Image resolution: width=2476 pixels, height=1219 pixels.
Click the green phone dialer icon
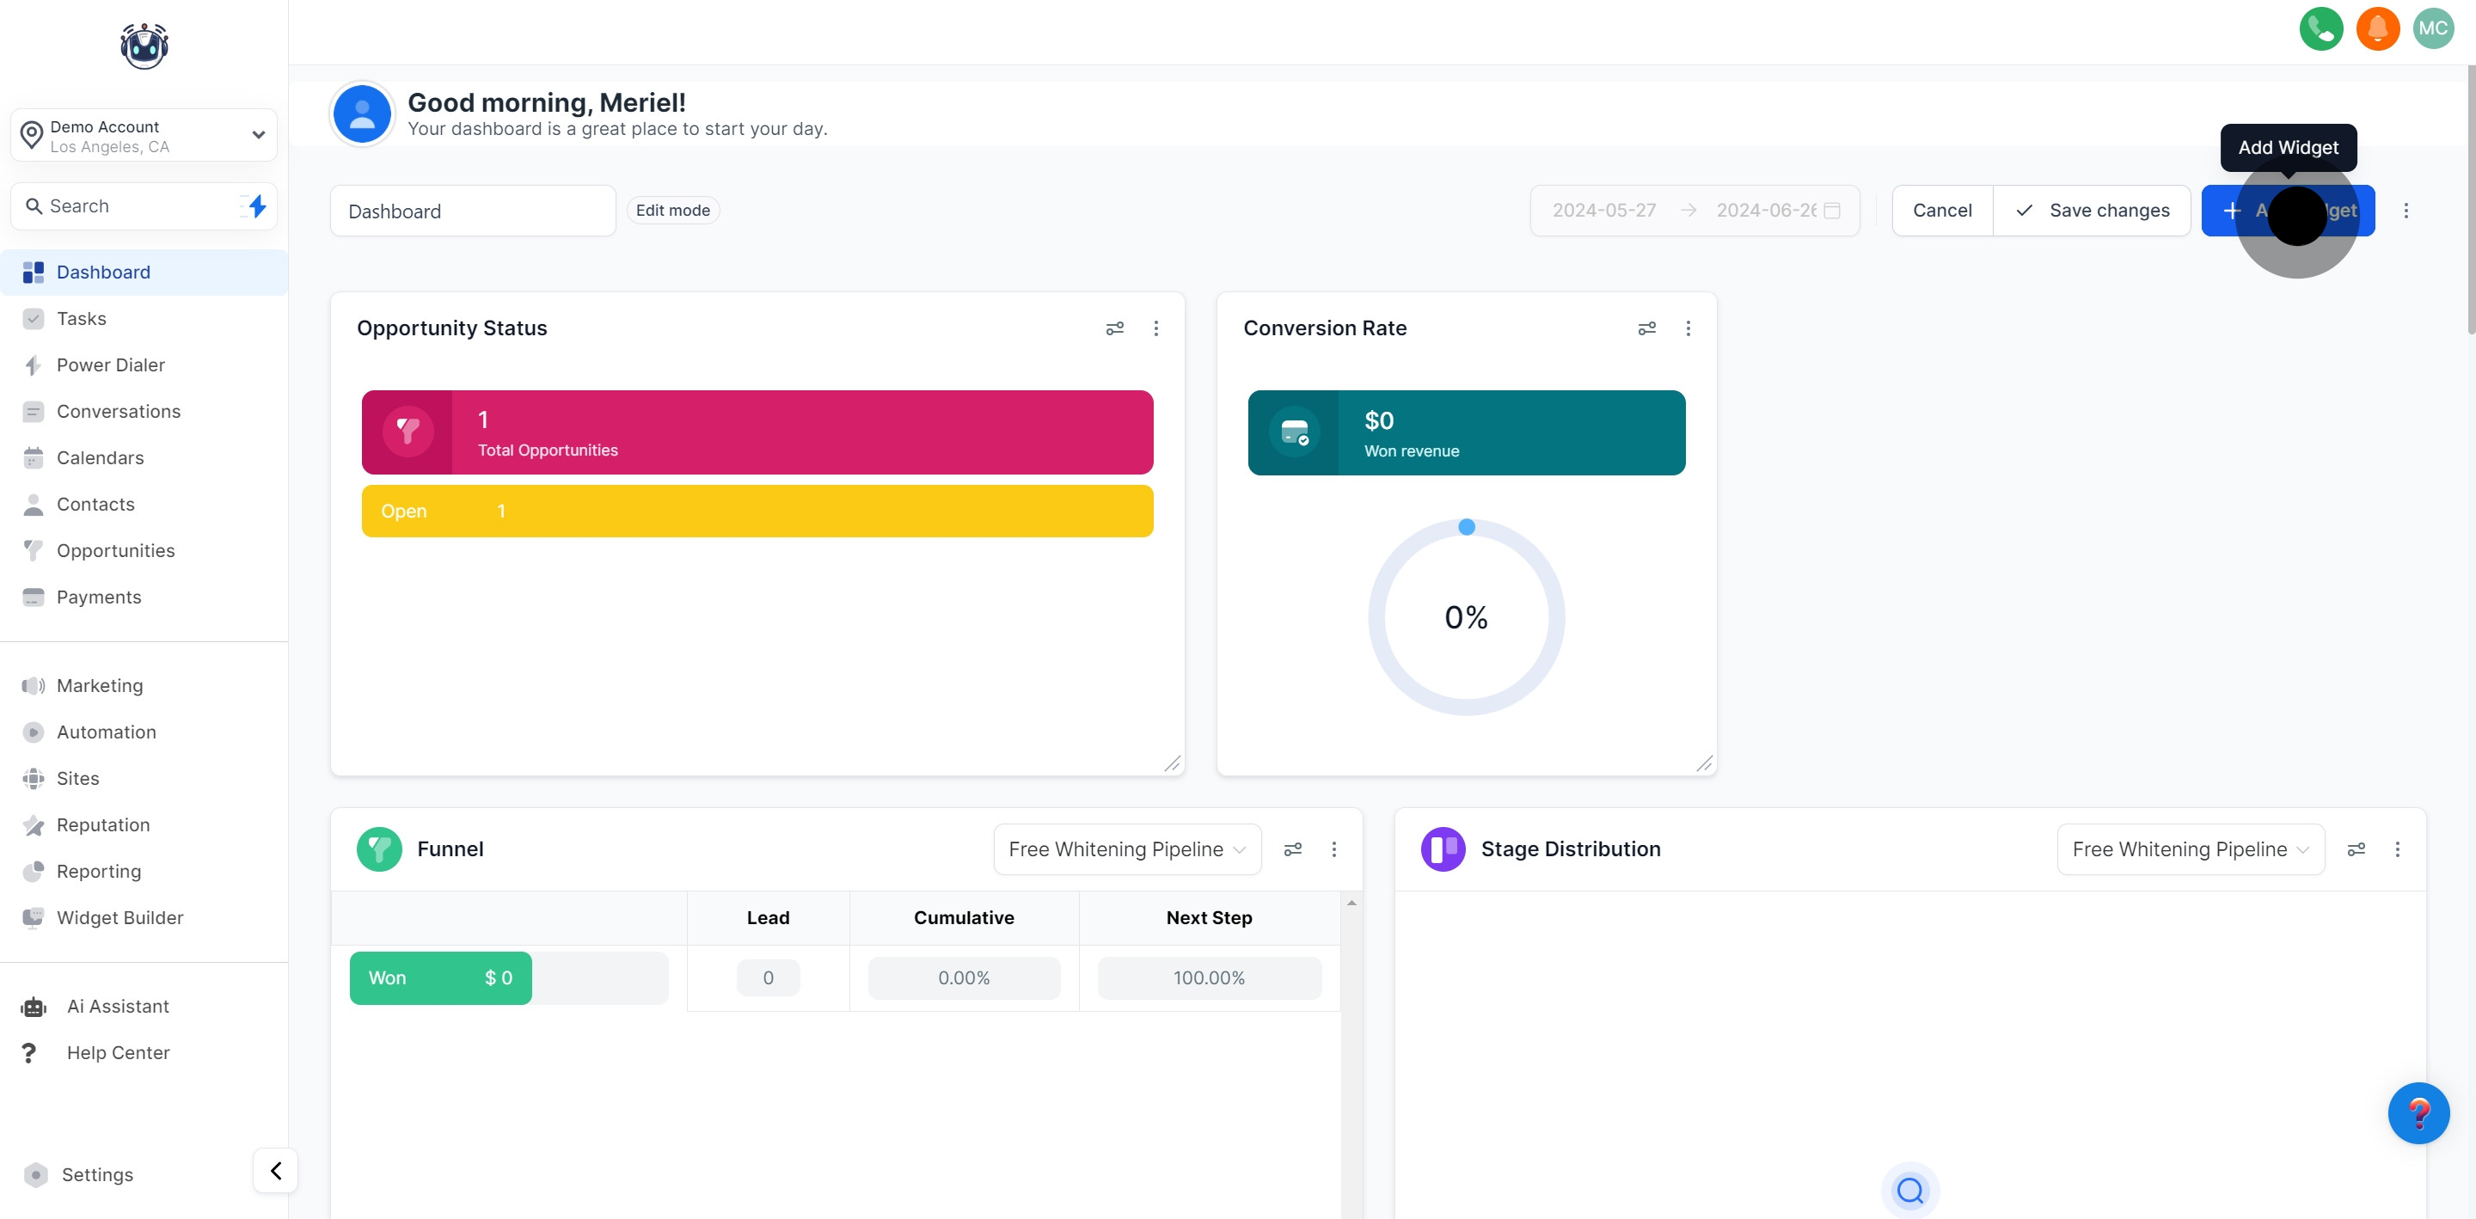[x=2320, y=28]
